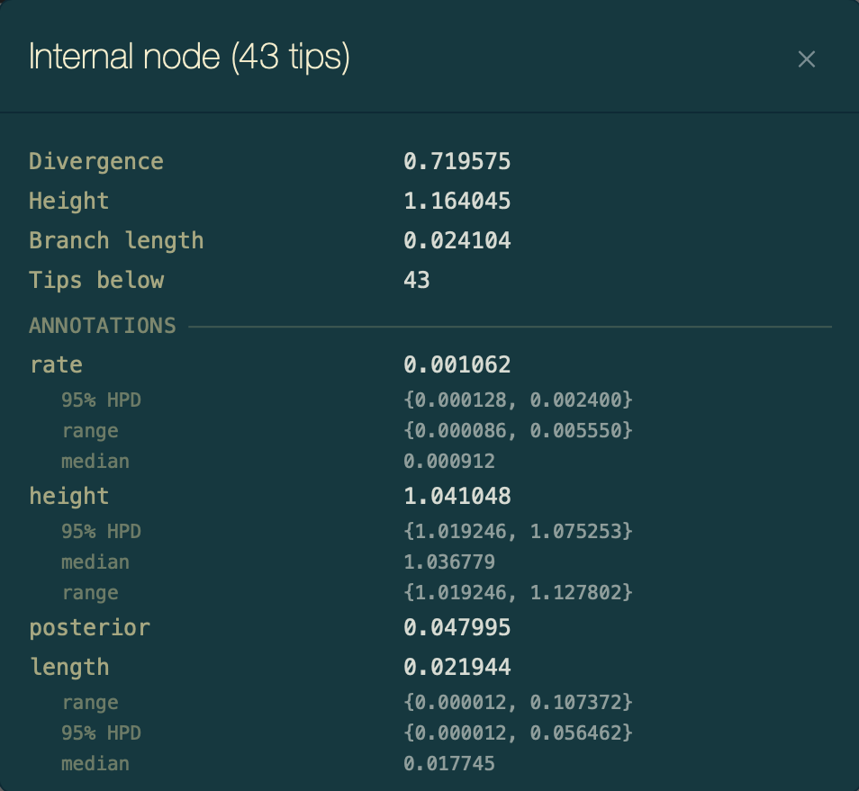
Task: Select the height annotation value 1.041048
Action: point(457,496)
